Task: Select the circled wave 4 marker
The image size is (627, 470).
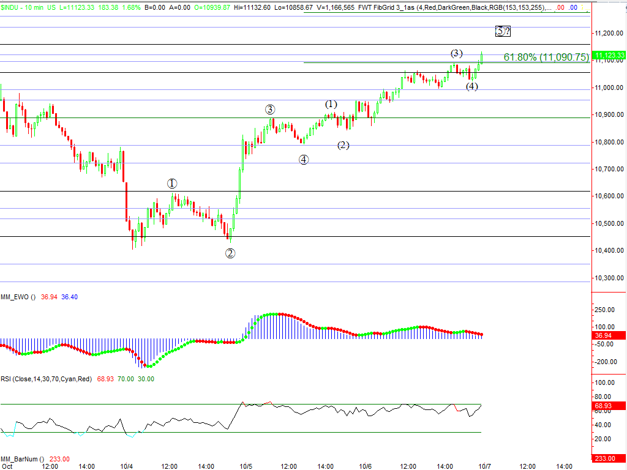Action: [x=304, y=160]
